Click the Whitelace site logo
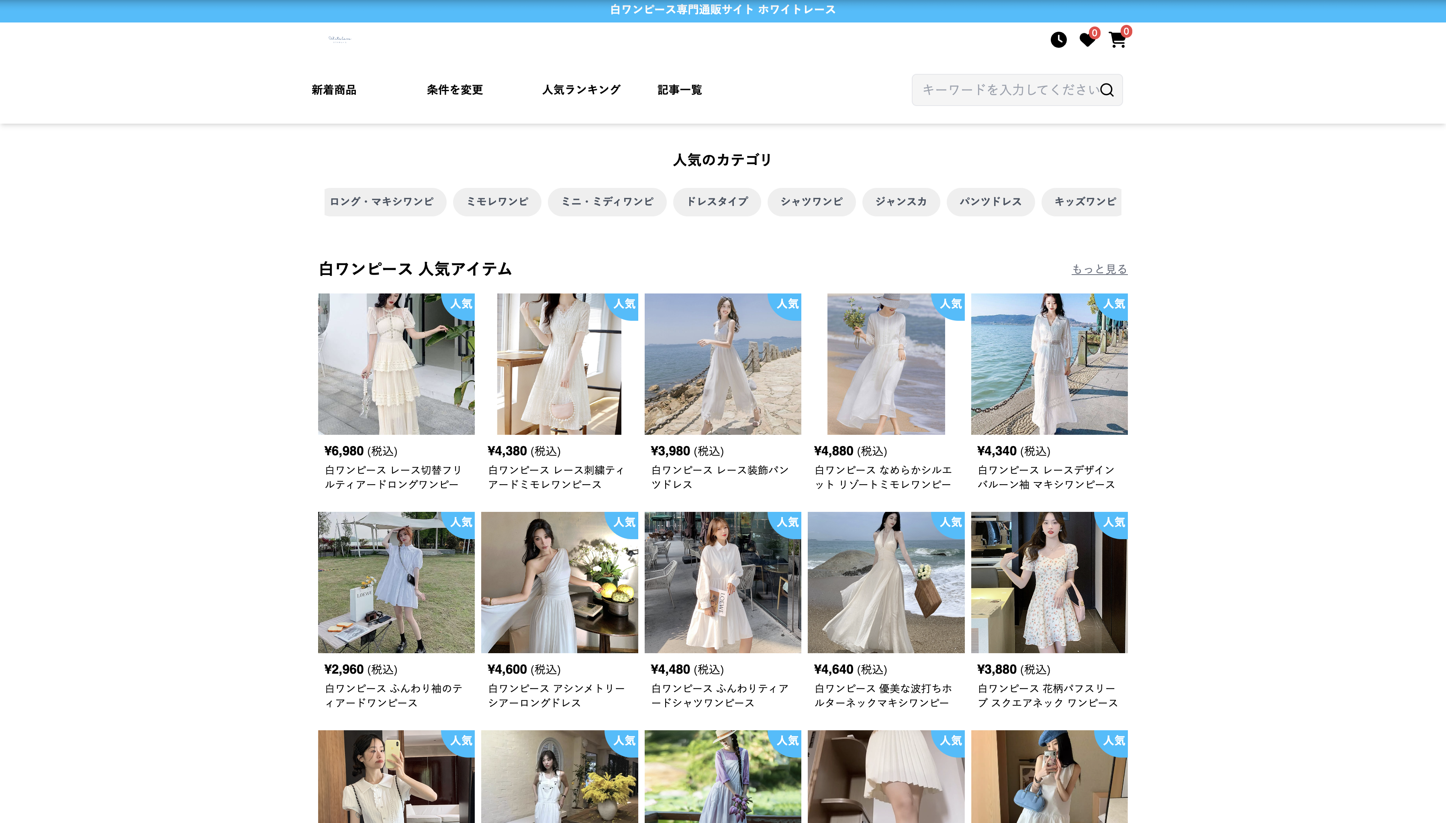The image size is (1446, 823). [339, 39]
